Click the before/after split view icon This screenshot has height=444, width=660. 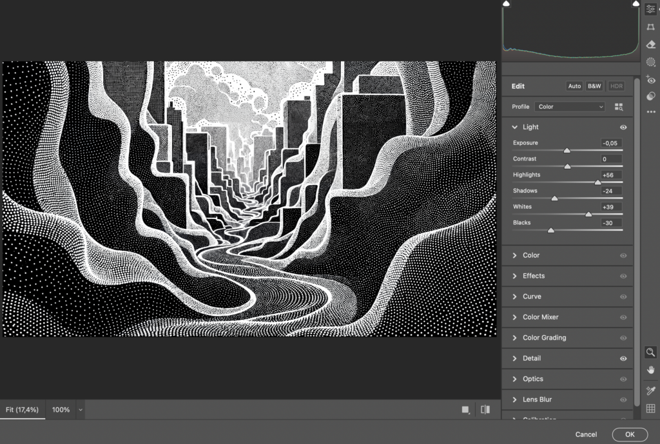point(485,409)
